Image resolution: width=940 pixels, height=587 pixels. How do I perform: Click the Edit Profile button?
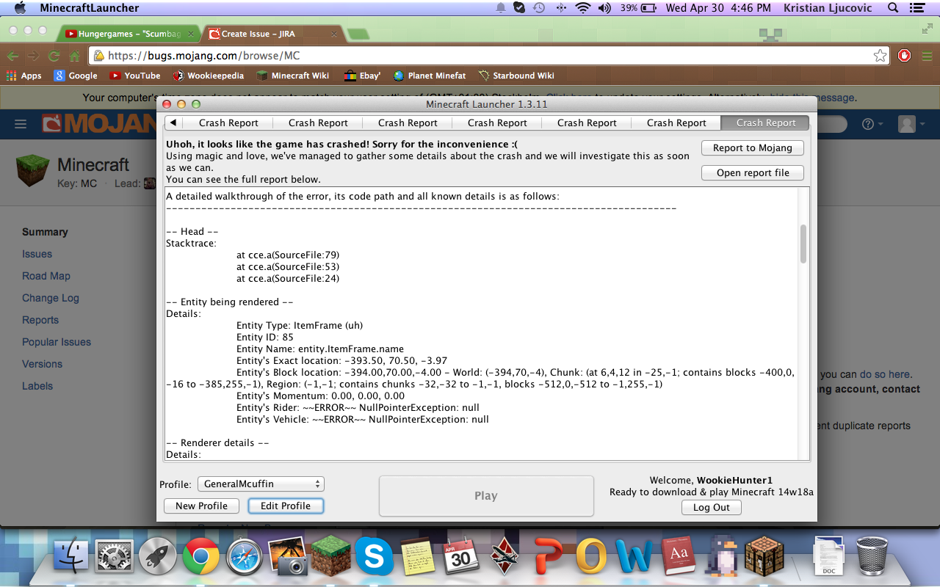tap(286, 506)
